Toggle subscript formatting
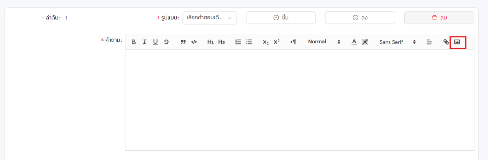Screen dimensions: 488x160 point(266,42)
